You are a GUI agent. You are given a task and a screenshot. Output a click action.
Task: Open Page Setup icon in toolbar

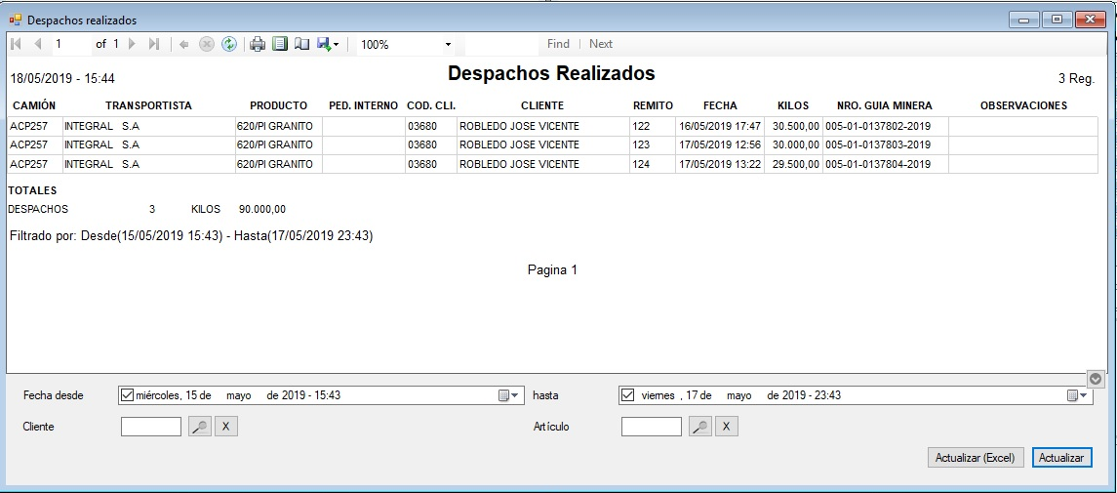pyautogui.click(x=301, y=44)
